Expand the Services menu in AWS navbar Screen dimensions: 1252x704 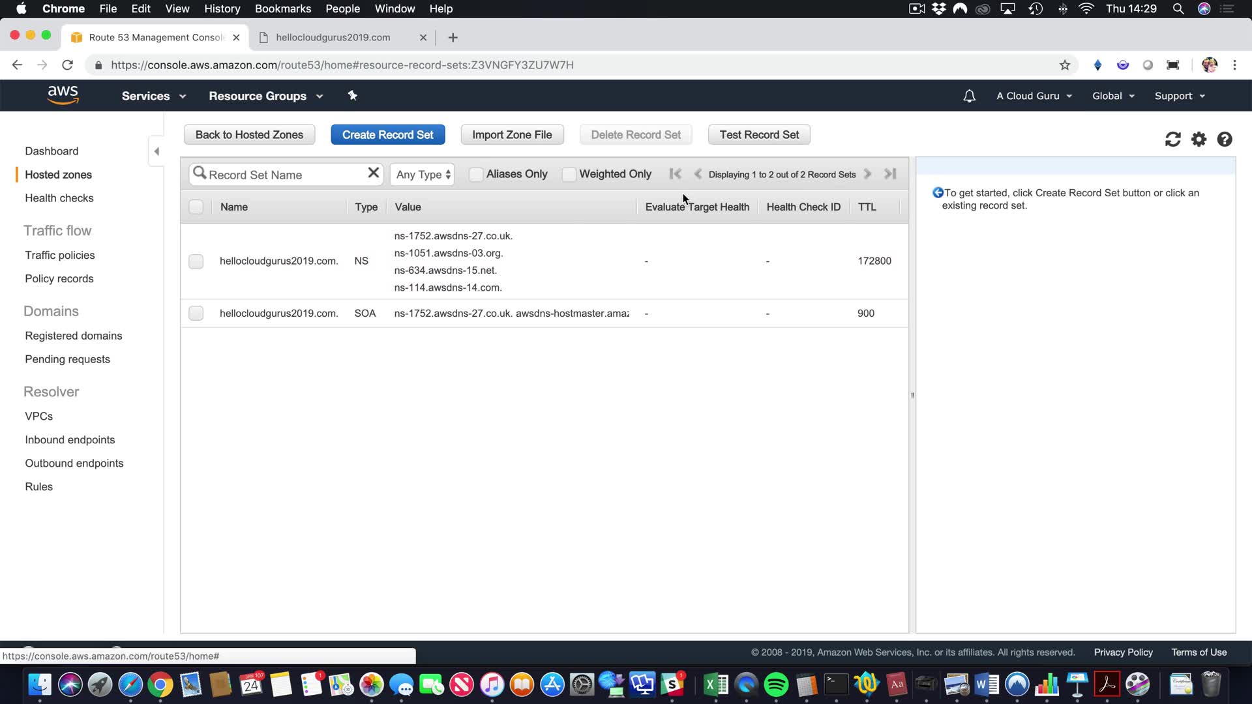point(153,96)
